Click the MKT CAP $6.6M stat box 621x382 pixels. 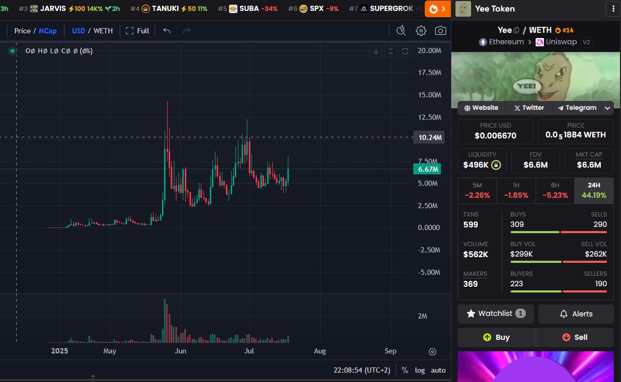tap(589, 161)
